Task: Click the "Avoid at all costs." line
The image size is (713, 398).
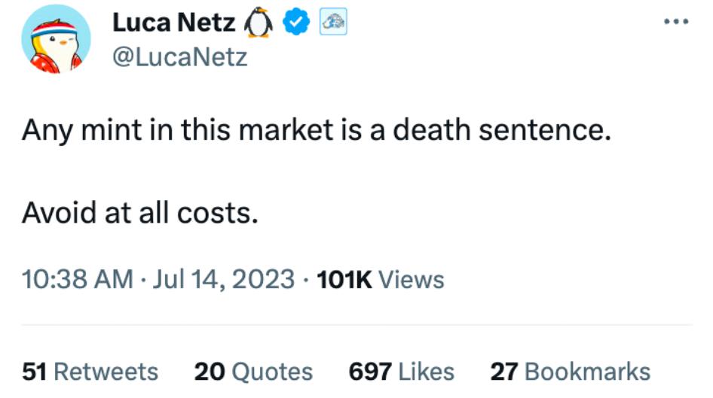Action: point(140,214)
